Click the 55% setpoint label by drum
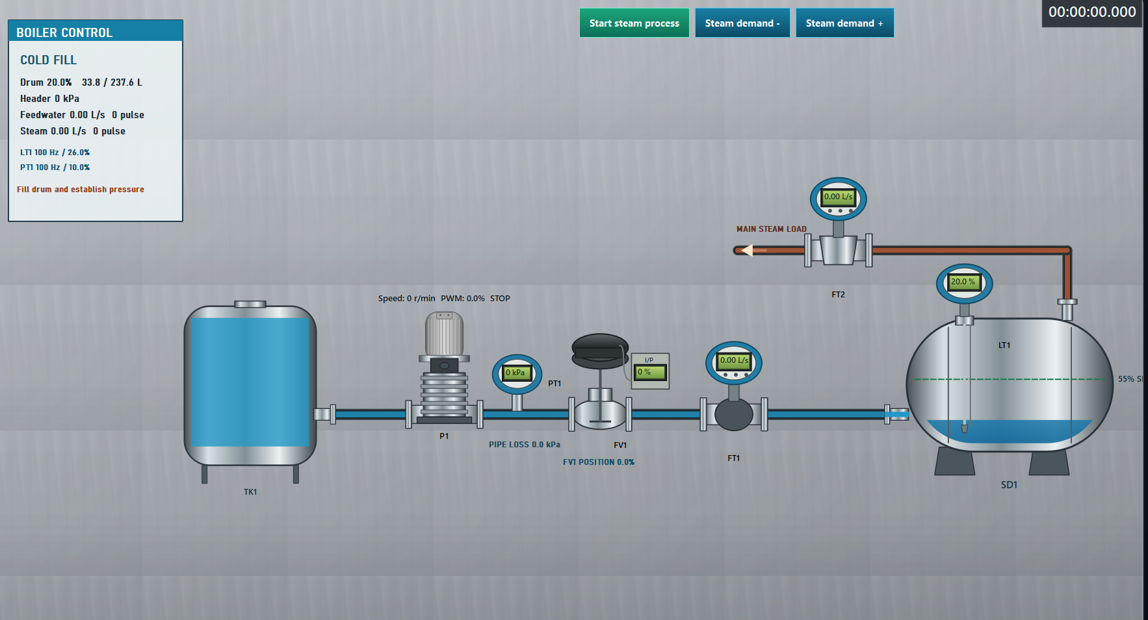Viewport: 1148px width, 620px height. [x=1130, y=379]
